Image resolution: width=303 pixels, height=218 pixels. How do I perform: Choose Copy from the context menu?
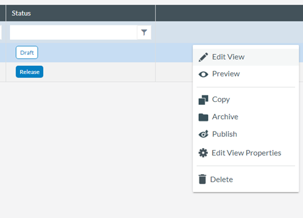pyautogui.click(x=246, y=100)
